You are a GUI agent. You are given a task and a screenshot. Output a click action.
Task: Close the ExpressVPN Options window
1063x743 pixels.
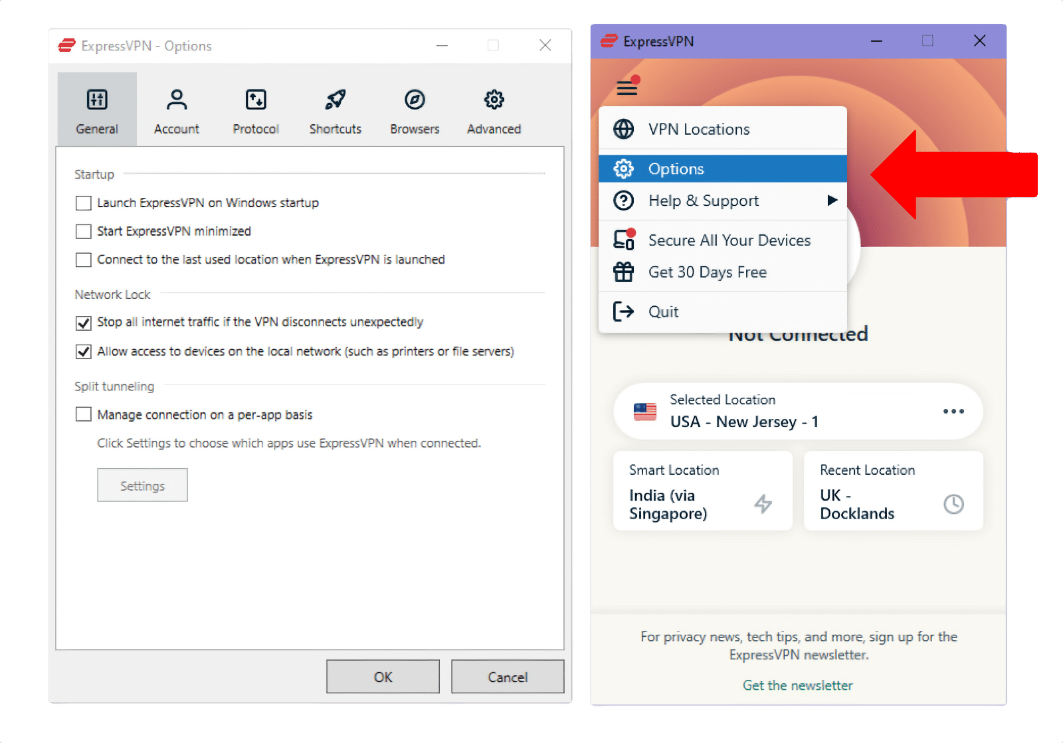click(x=545, y=45)
